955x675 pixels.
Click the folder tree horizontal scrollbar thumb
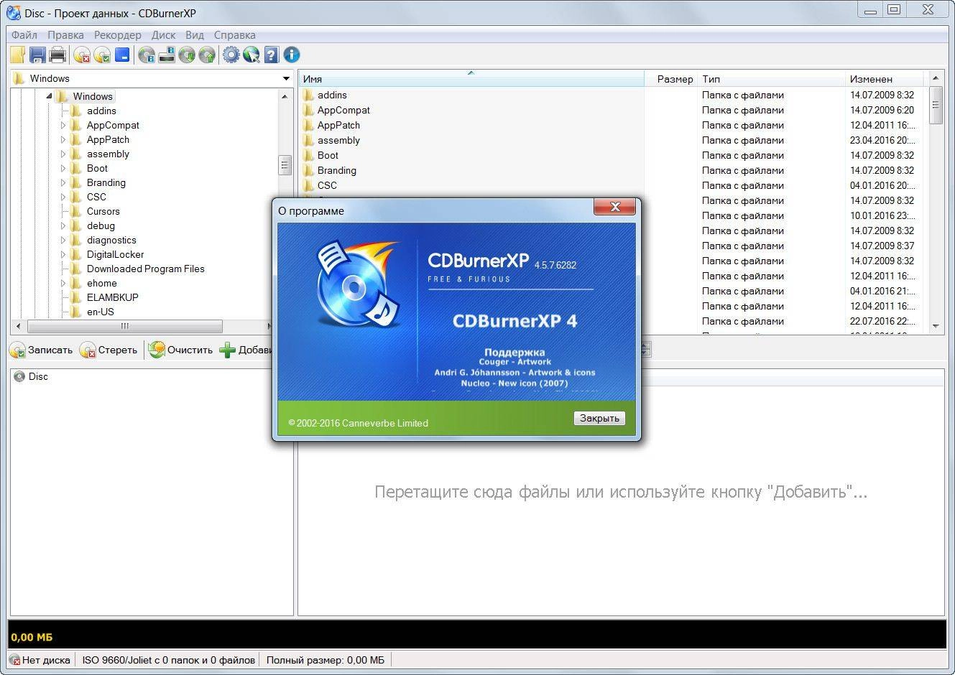coord(124,326)
